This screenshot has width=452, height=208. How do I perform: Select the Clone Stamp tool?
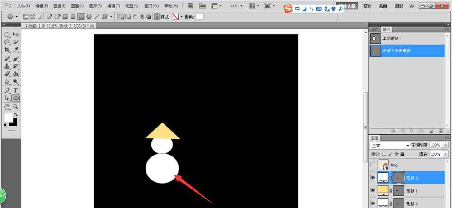coord(7,66)
